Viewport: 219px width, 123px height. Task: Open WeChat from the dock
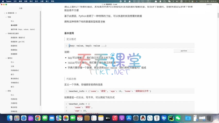[178, 118]
